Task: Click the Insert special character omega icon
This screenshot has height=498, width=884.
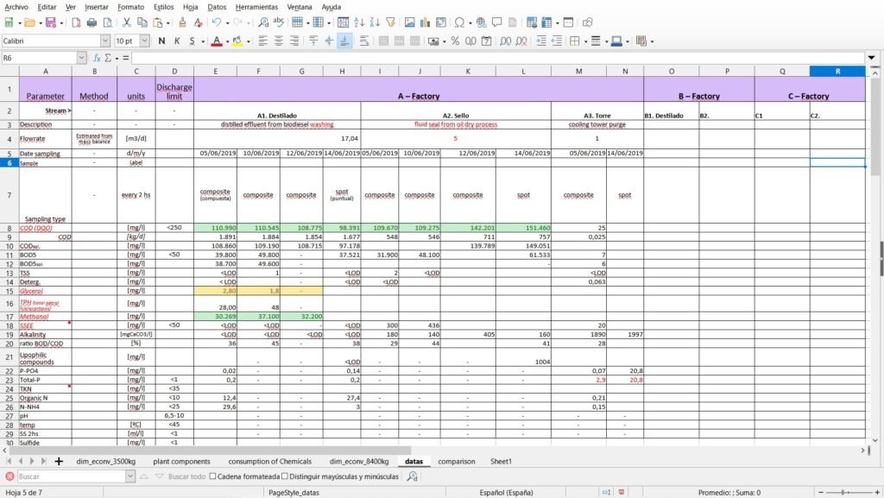Action: click(x=458, y=22)
